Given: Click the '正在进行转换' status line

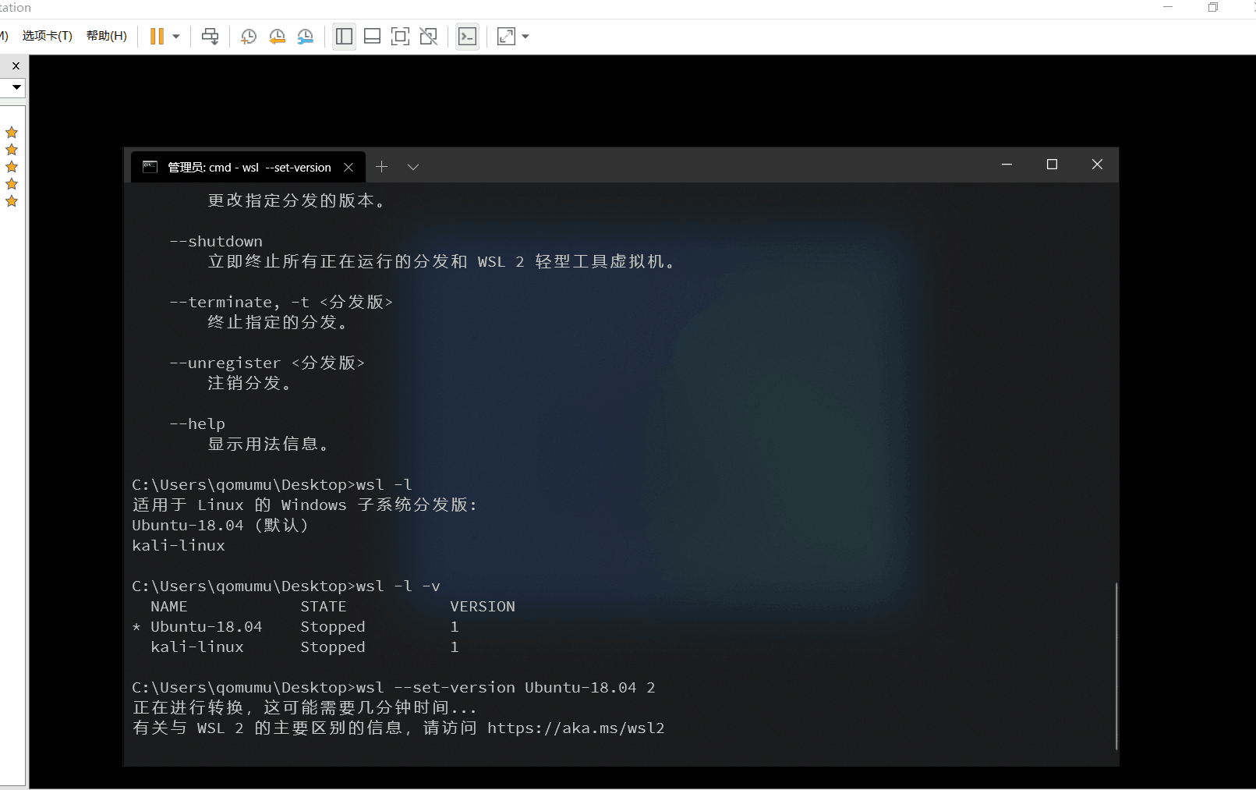Looking at the screenshot, I should 305,707.
